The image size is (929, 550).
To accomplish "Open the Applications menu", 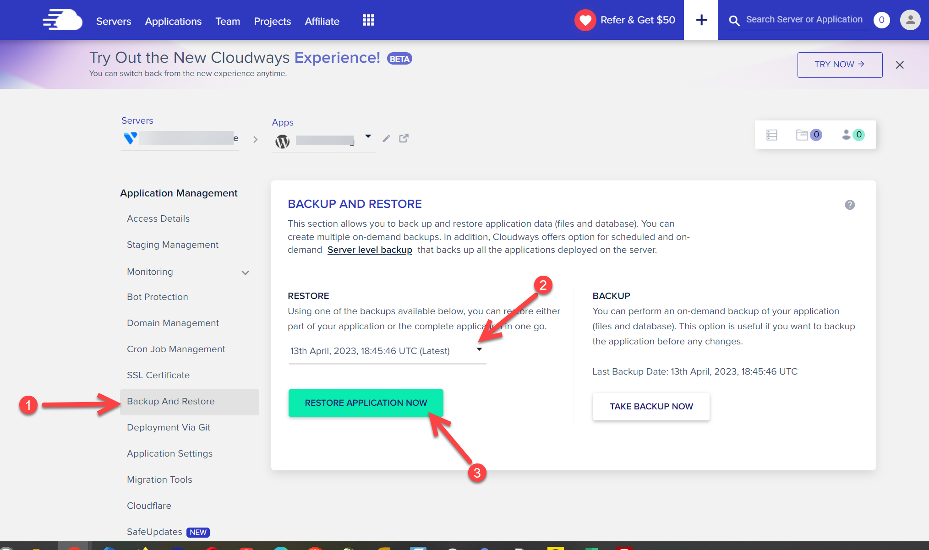I will [x=173, y=21].
